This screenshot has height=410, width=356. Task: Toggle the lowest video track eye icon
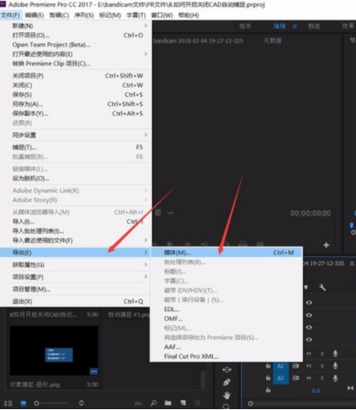click(309, 340)
